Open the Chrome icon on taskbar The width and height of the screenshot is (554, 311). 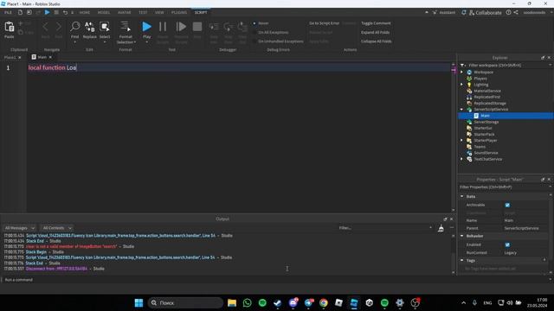tap(323, 303)
